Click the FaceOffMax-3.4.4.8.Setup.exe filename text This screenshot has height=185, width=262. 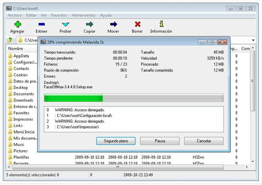[x=68, y=87]
